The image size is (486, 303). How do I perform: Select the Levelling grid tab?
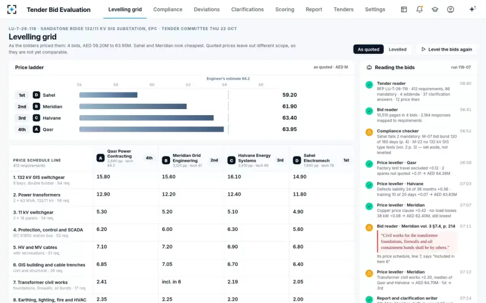coord(125,9)
